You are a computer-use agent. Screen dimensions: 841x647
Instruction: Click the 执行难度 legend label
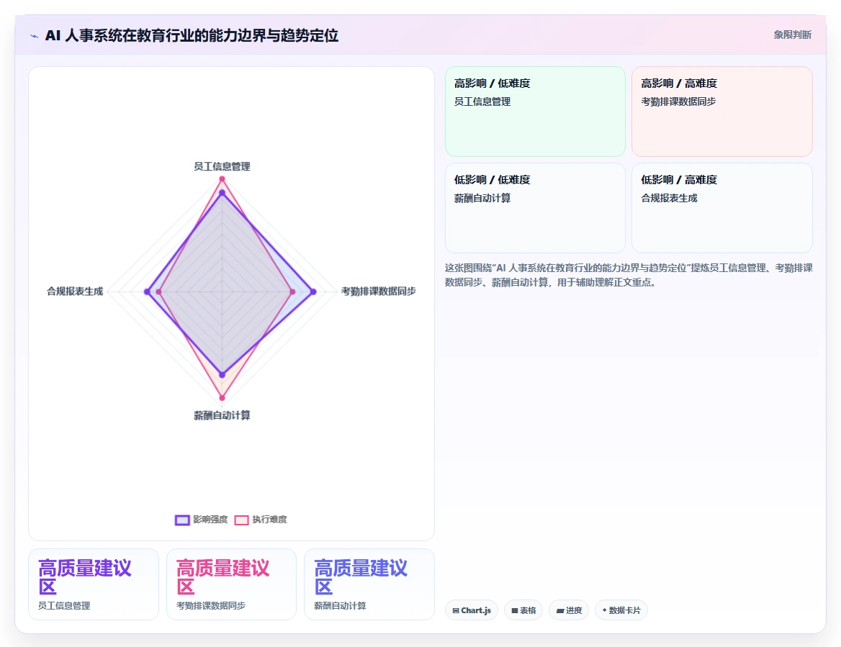coord(270,520)
